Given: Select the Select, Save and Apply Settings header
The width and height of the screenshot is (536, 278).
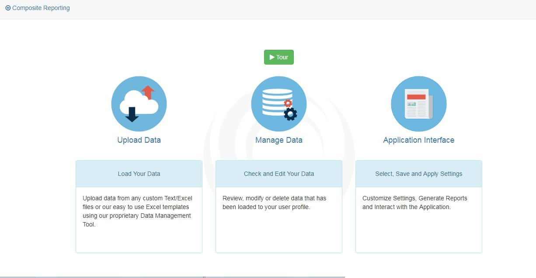Looking at the screenshot, I should pyautogui.click(x=419, y=174).
